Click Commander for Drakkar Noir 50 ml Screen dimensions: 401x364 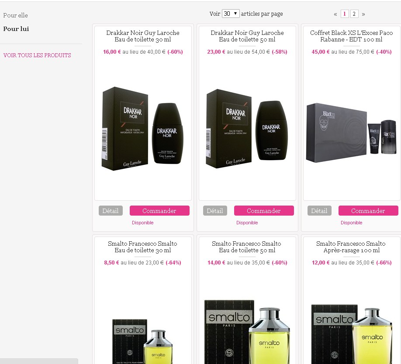click(264, 210)
